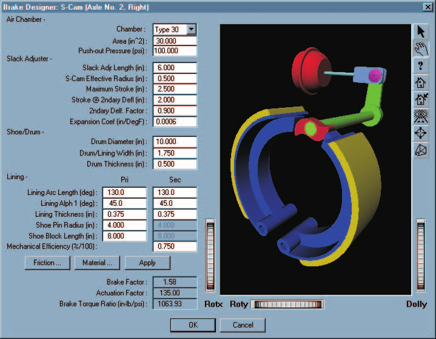Edit the Drum Diameter field
Image resolution: width=436 pixels, height=339 pixels.
click(175, 142)
